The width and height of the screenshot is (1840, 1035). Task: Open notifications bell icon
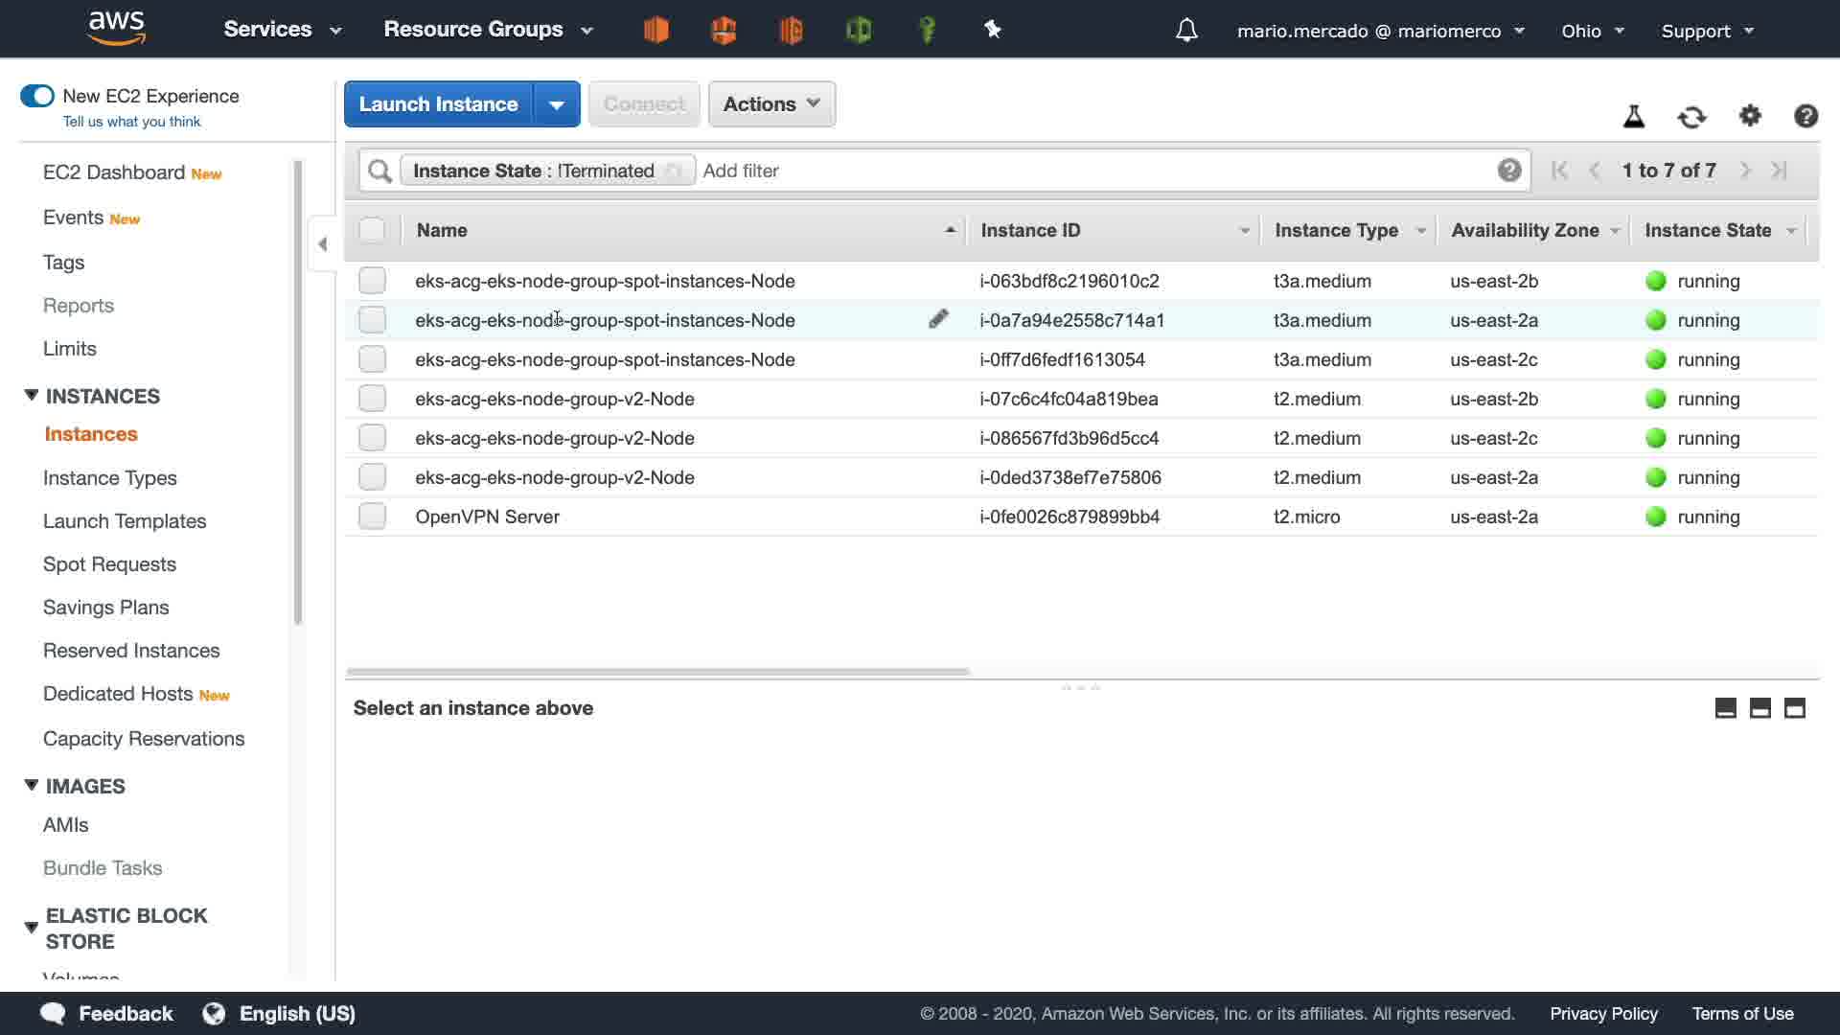[x=1186, y=31]
